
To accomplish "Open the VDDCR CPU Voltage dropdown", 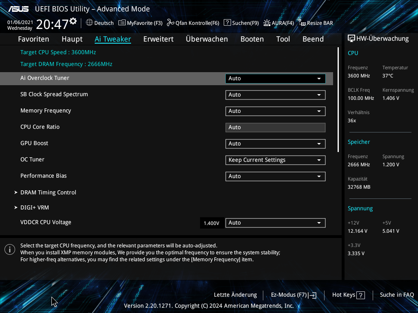I will [276, 223].
